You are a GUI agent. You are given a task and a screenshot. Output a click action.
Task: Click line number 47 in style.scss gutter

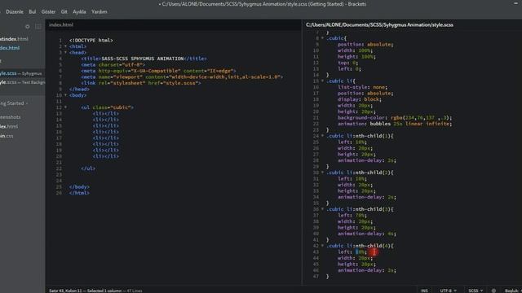tap(316, 277)
